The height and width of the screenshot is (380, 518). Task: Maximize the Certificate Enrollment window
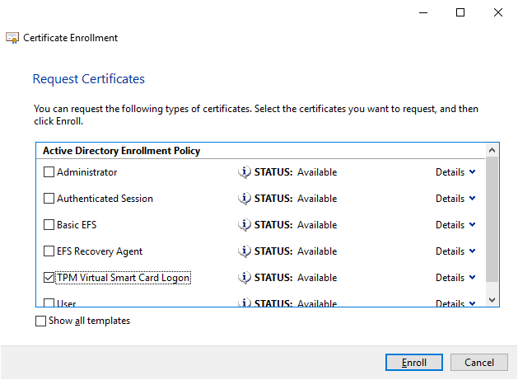pyautogui.click(x=460, y=12)
